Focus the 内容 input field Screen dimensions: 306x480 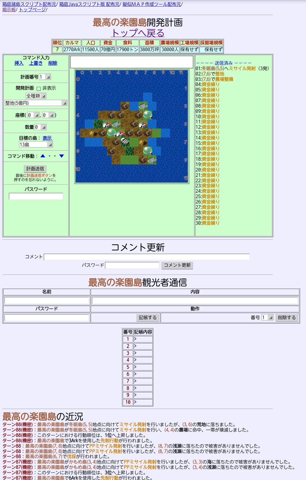(x=195, y=301)
